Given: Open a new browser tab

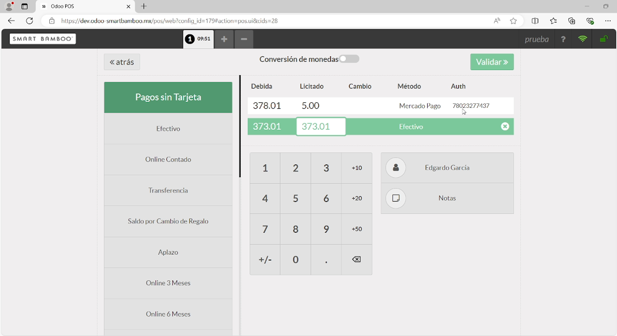Looking at the screenshot, I should [144, 6].
